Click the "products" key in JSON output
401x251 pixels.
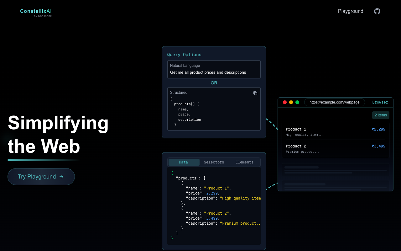tap(188, 178)
